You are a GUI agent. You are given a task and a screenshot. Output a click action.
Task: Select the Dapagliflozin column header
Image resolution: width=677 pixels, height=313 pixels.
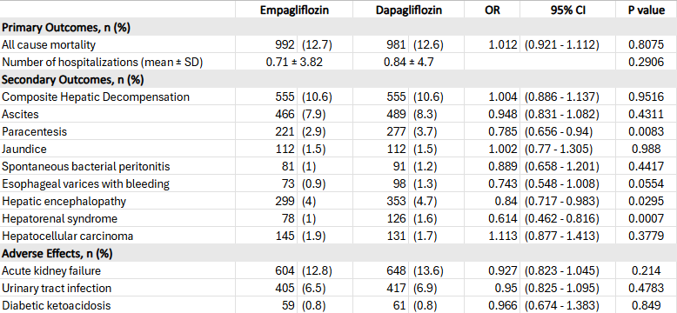pos(408,10)
